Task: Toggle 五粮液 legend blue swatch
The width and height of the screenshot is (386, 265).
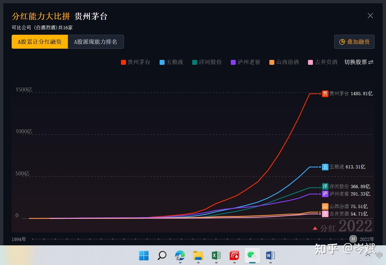Action: coord(162,62)
